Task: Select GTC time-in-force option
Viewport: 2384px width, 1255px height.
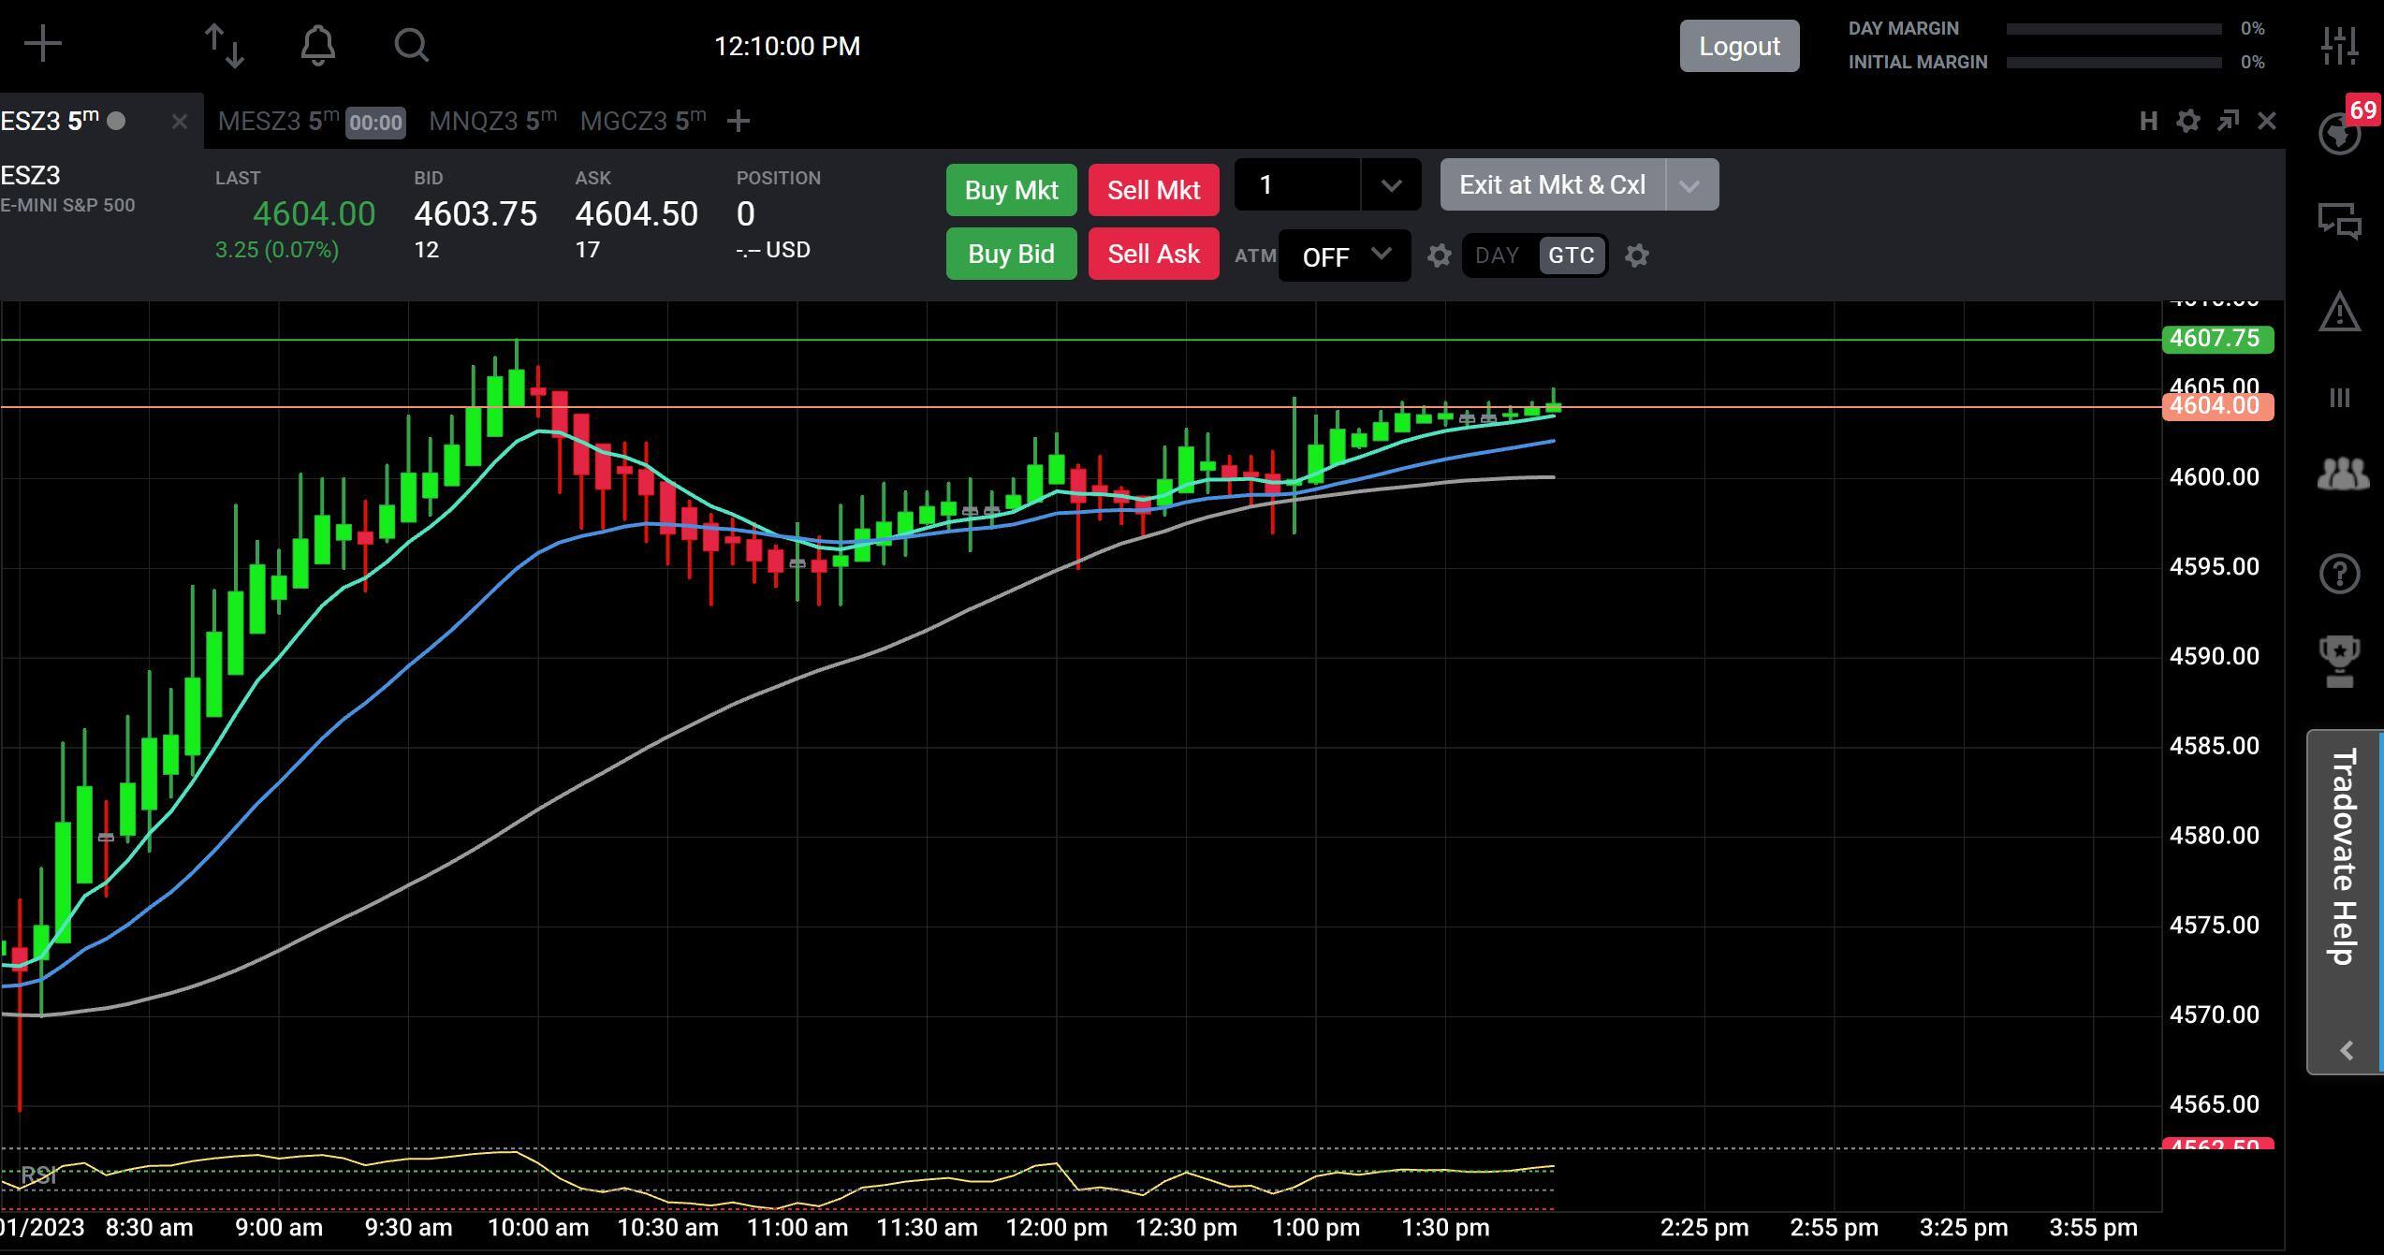Action: (x=1571, y=255)
